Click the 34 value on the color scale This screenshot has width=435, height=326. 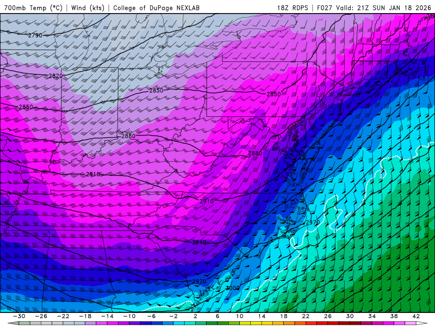(372, 316)
